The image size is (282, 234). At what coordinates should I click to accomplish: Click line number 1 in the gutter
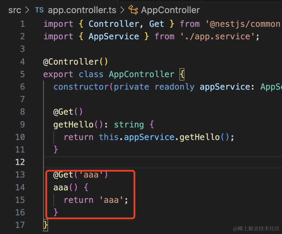[x=22, y=24]
